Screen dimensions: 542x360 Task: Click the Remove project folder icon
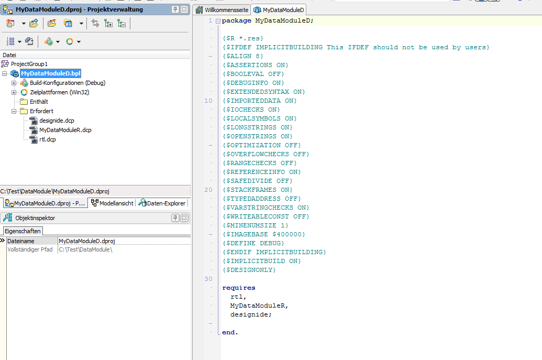(52, 23)
